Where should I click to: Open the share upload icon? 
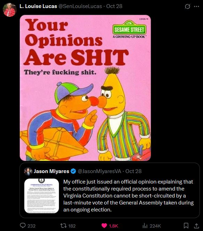click(196, 225)
